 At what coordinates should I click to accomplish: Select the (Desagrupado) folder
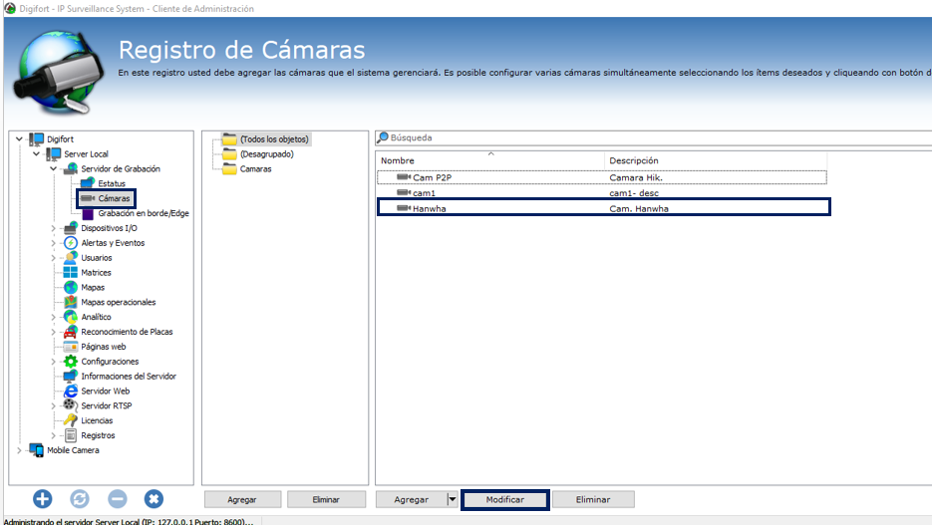tap(266, 153)
